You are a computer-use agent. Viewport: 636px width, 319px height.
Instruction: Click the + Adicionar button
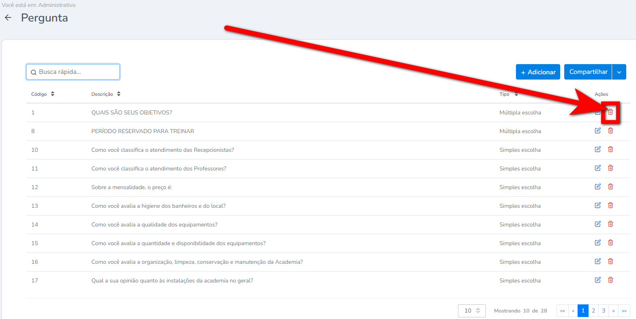tap(538, 72)
